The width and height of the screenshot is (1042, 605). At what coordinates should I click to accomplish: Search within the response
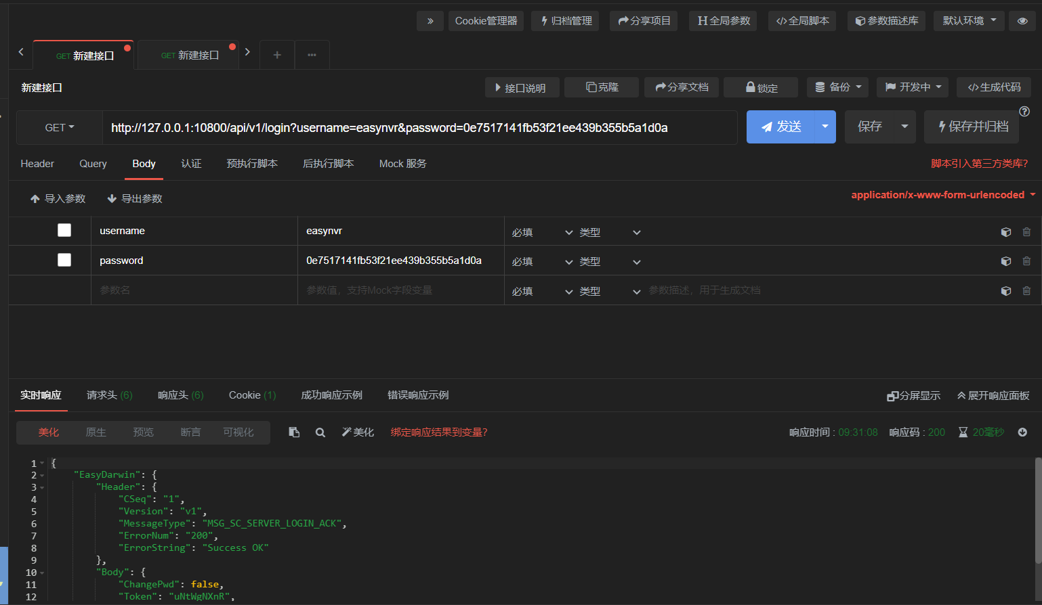320,432
